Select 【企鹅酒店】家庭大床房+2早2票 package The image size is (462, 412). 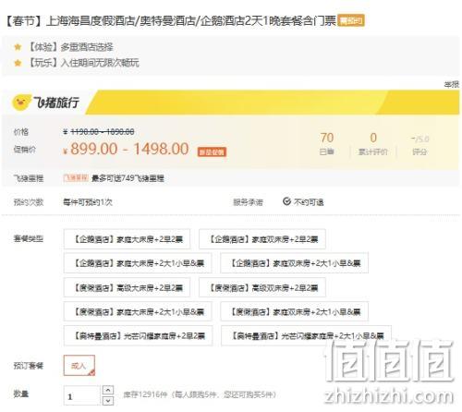pos(127,239)
